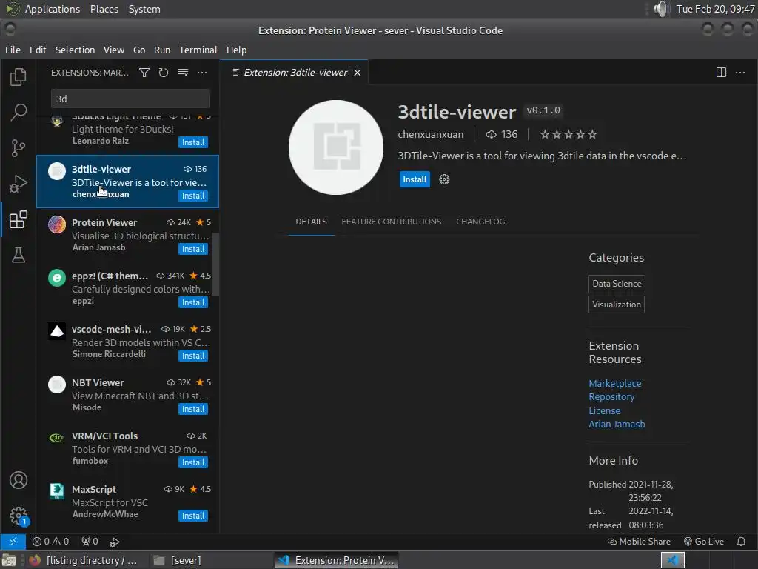758x569 pixels.
Task: Open the Repository resource link
Action: [x=611, y=397]
